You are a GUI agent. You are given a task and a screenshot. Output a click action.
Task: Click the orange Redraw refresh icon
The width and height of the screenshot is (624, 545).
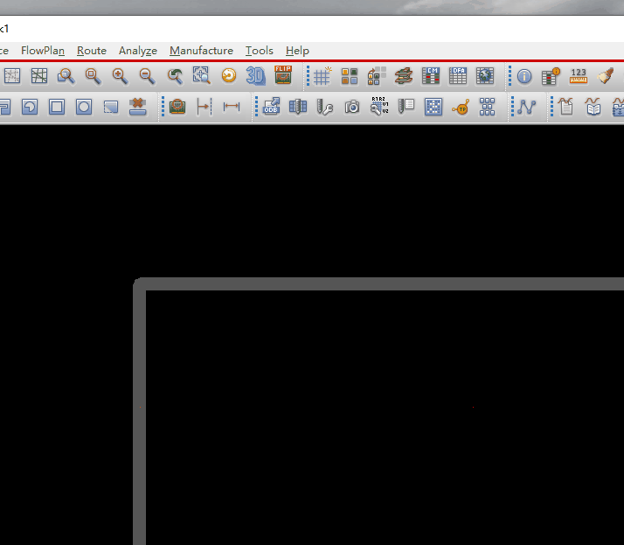229,75
